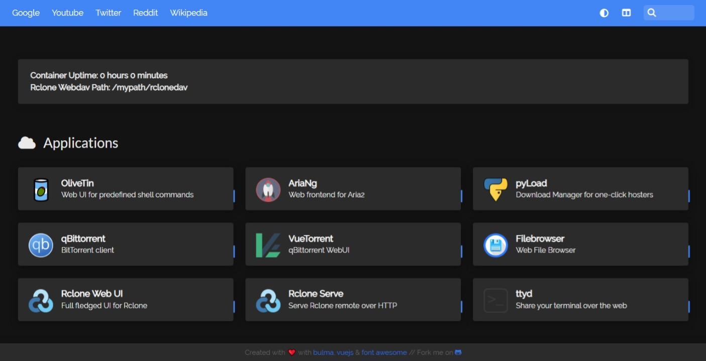Click the red heart icon in footer
This screenshot has height=361, width=706.
(291, 352)
